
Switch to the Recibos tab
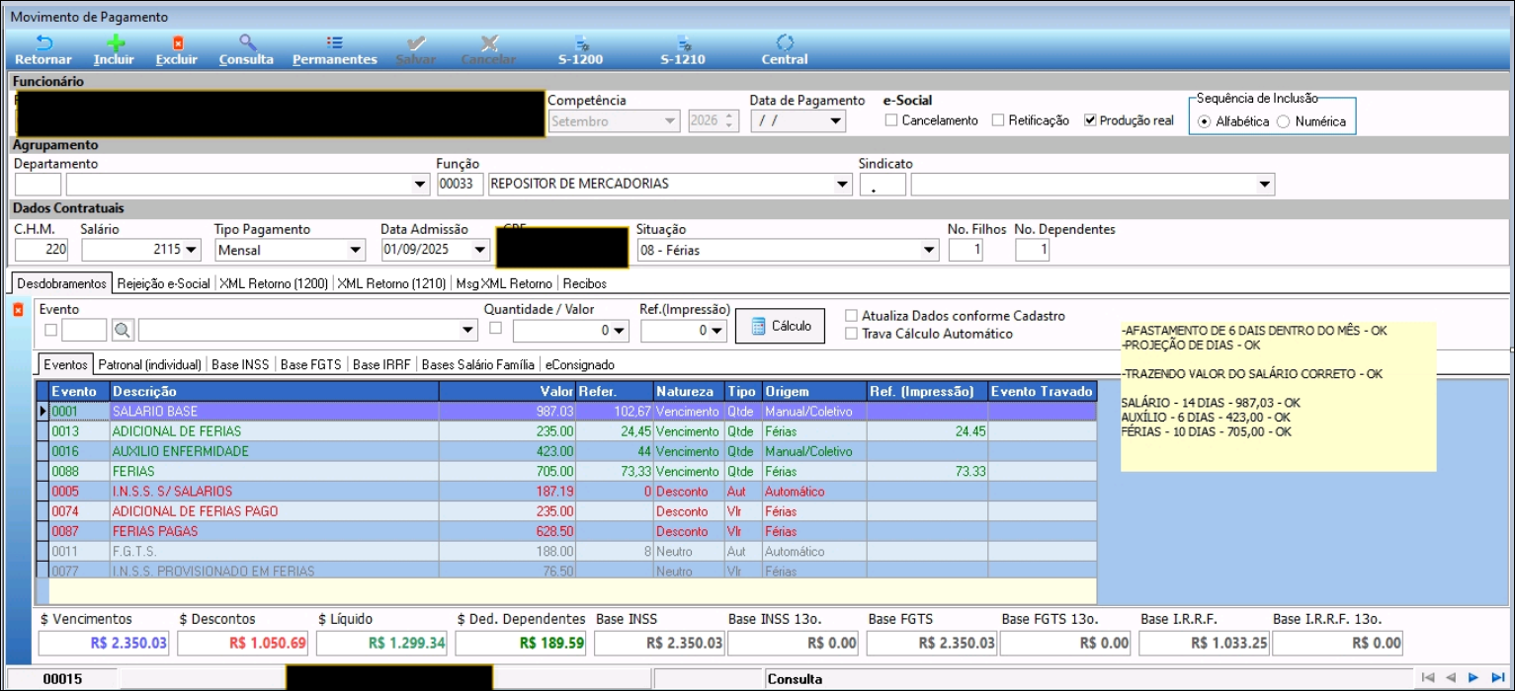(584, 283)
